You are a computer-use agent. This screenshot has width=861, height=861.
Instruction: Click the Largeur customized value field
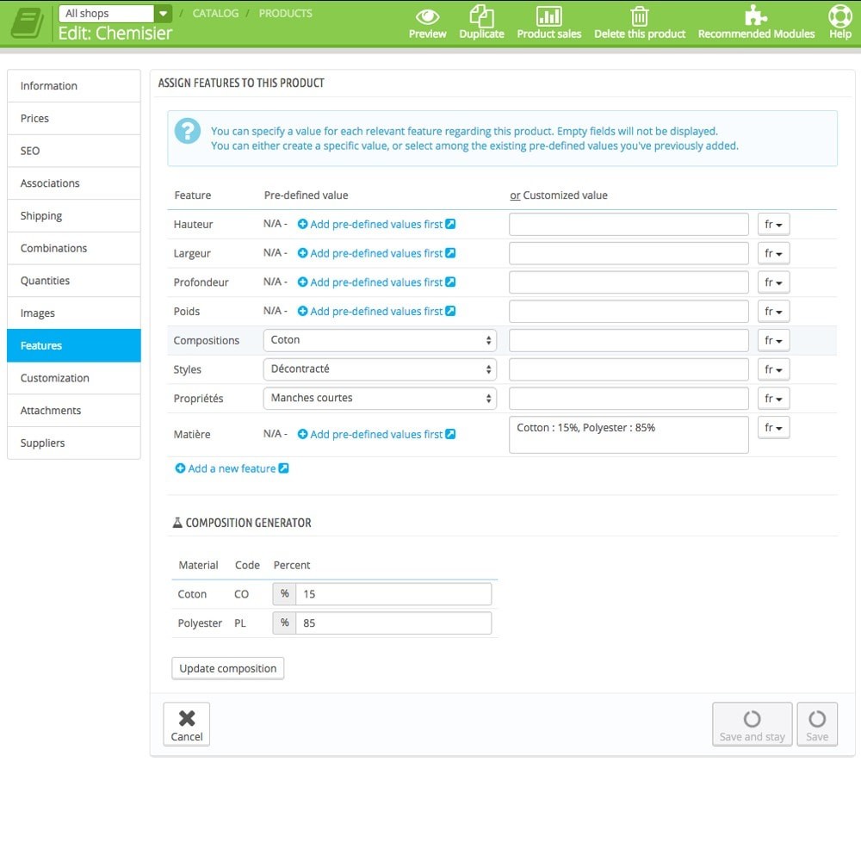pos(629,253)
